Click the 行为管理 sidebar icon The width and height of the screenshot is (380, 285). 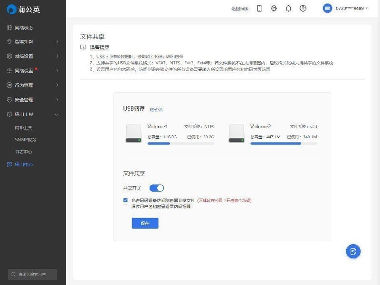(x=9, y=85)
